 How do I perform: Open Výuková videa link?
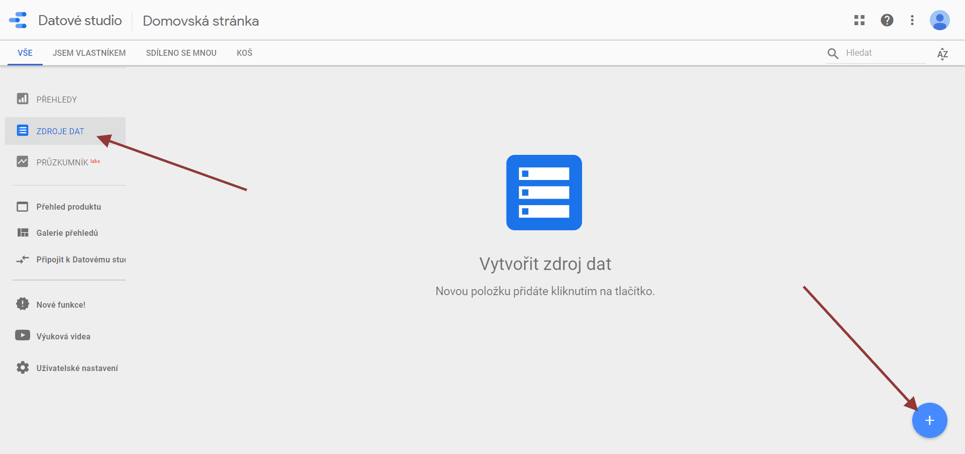coord(63,336)
